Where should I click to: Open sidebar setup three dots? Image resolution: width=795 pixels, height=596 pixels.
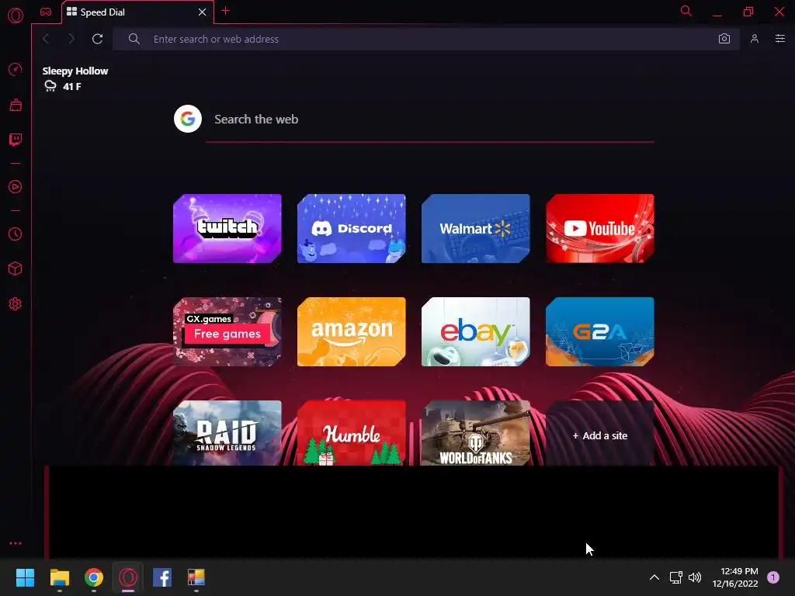click(x=16, y=543)
